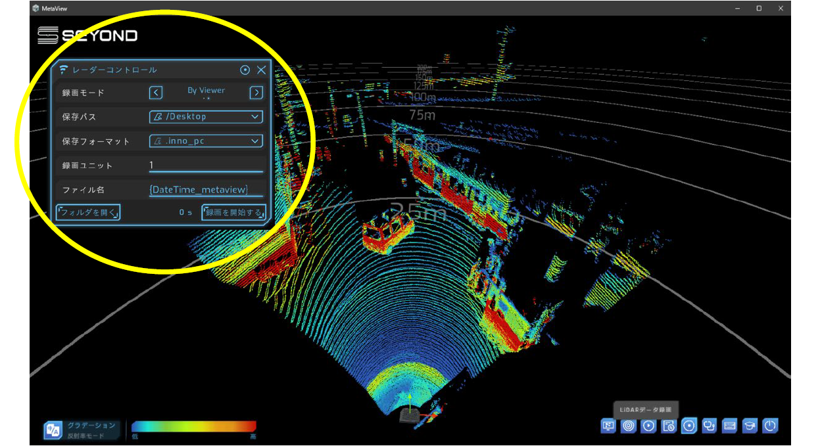This screenshot has width=820, height=446.
Task: Click the ファイル名 input field
Action: [206, 190]
